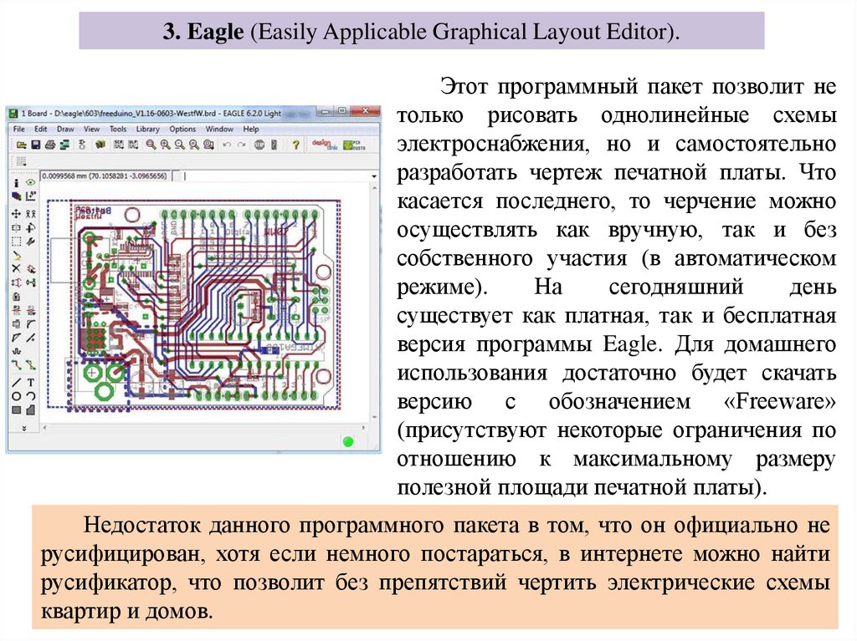
Task: Click the Redo arrow icon
Action: pos(241,145)
